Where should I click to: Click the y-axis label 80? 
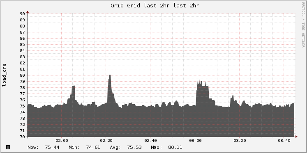(x=22, y=75)
